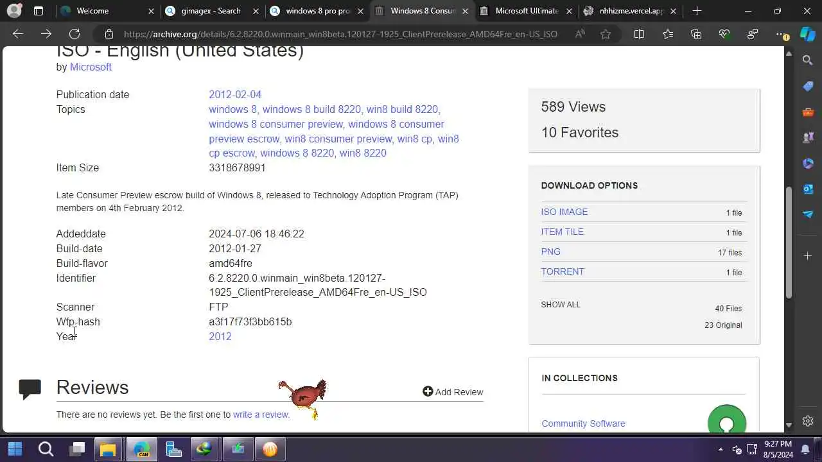Open split screen view icon
Screen dimensions: 822x462
(639, 34)
